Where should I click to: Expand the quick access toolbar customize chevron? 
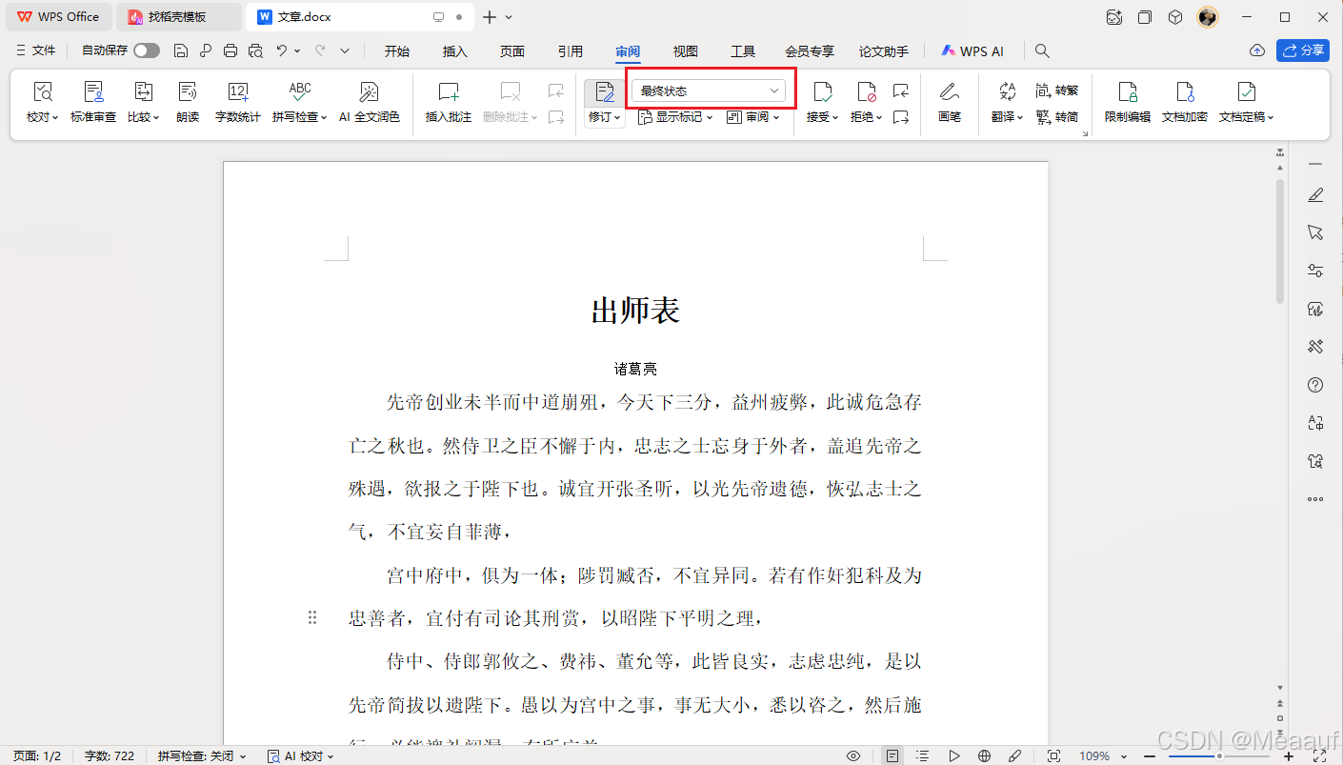point(345,50)
